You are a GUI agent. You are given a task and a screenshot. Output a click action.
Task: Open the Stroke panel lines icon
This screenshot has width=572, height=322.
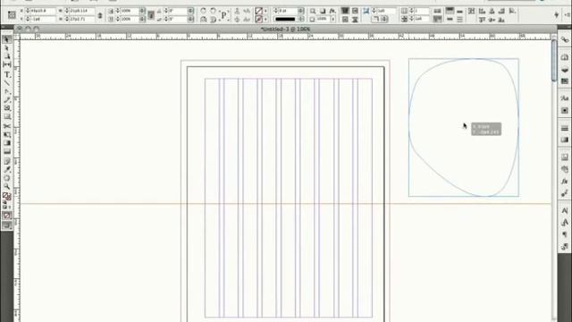(565, 129)
